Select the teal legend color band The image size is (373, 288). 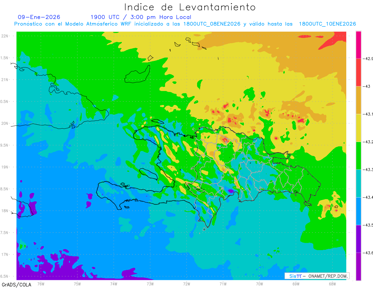pyautogui.click(x=358, y=183)
